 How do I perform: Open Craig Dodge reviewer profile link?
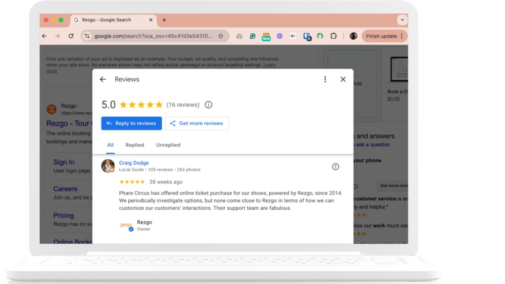click(134, 163)
